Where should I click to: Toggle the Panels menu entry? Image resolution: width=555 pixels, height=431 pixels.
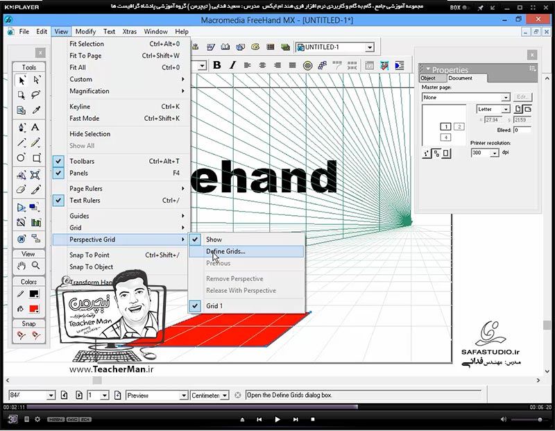(121, 174)
